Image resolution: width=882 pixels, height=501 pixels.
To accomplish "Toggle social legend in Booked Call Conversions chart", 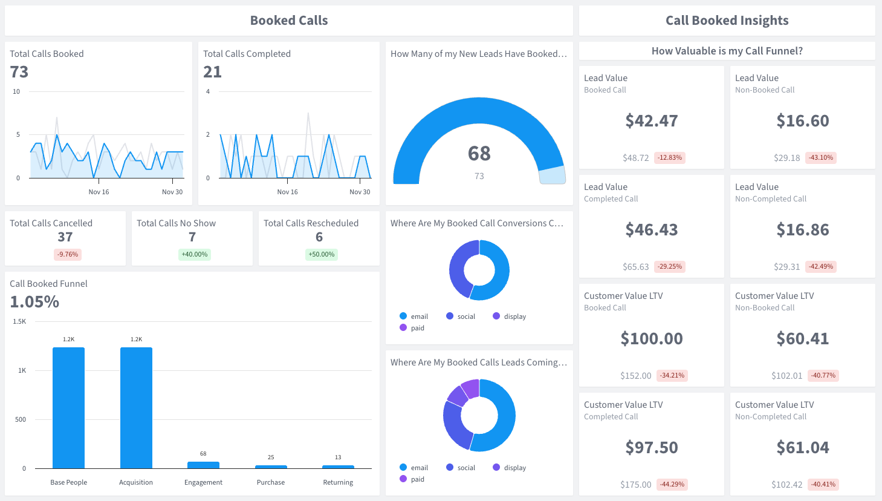I will pos(461,316).
